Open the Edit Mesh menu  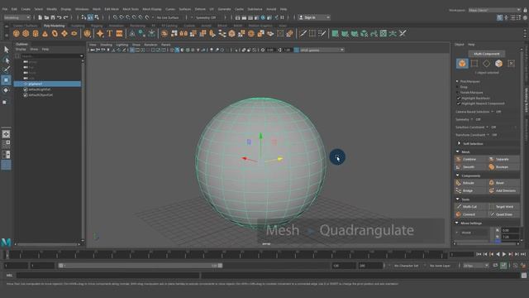tap(112, 9)
